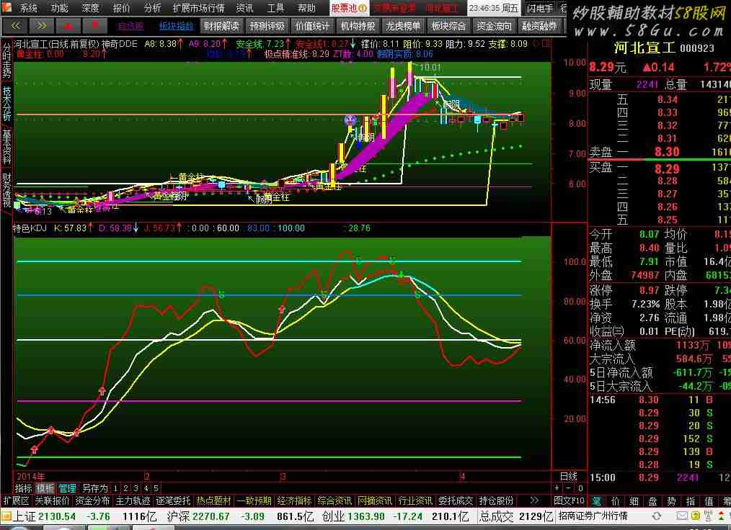Screen dimensions: 731x530
Task: Click the 板块综合 toolbar button
Action: [x=448, y=26]
